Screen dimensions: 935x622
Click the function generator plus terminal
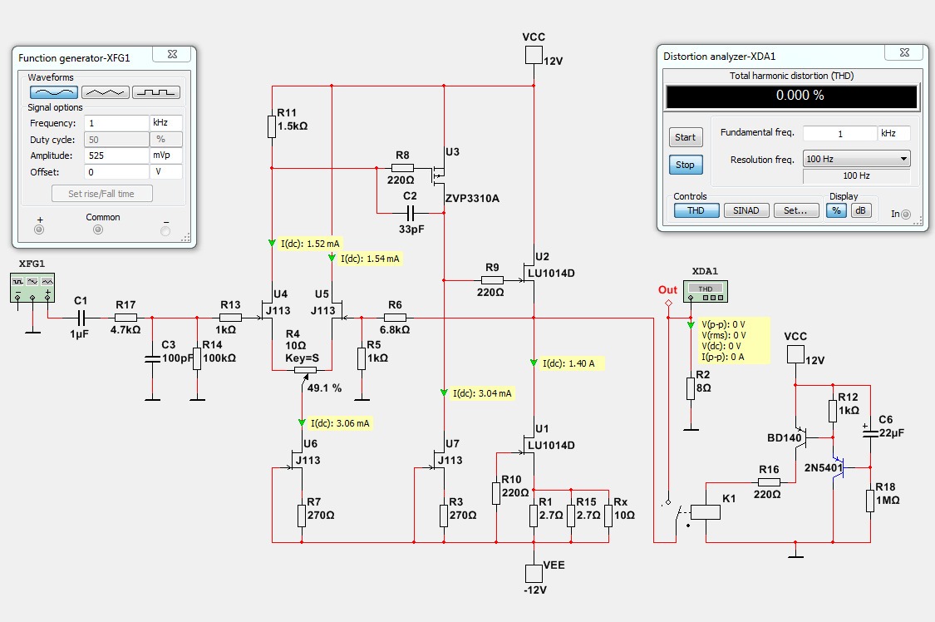39,230
